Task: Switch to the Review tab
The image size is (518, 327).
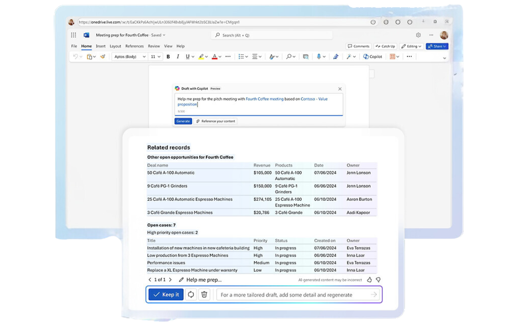Action: pos(154,46)
